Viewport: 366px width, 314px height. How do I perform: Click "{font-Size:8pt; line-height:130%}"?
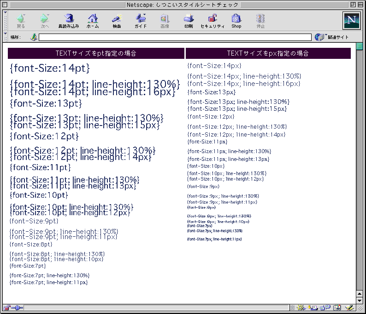point(57,254)
